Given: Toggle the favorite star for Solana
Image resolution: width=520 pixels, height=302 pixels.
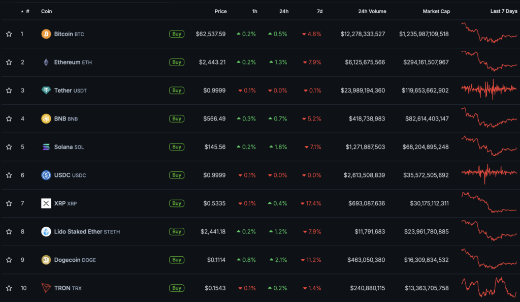Looking at the screenshot, I should (x=9, y=147).
